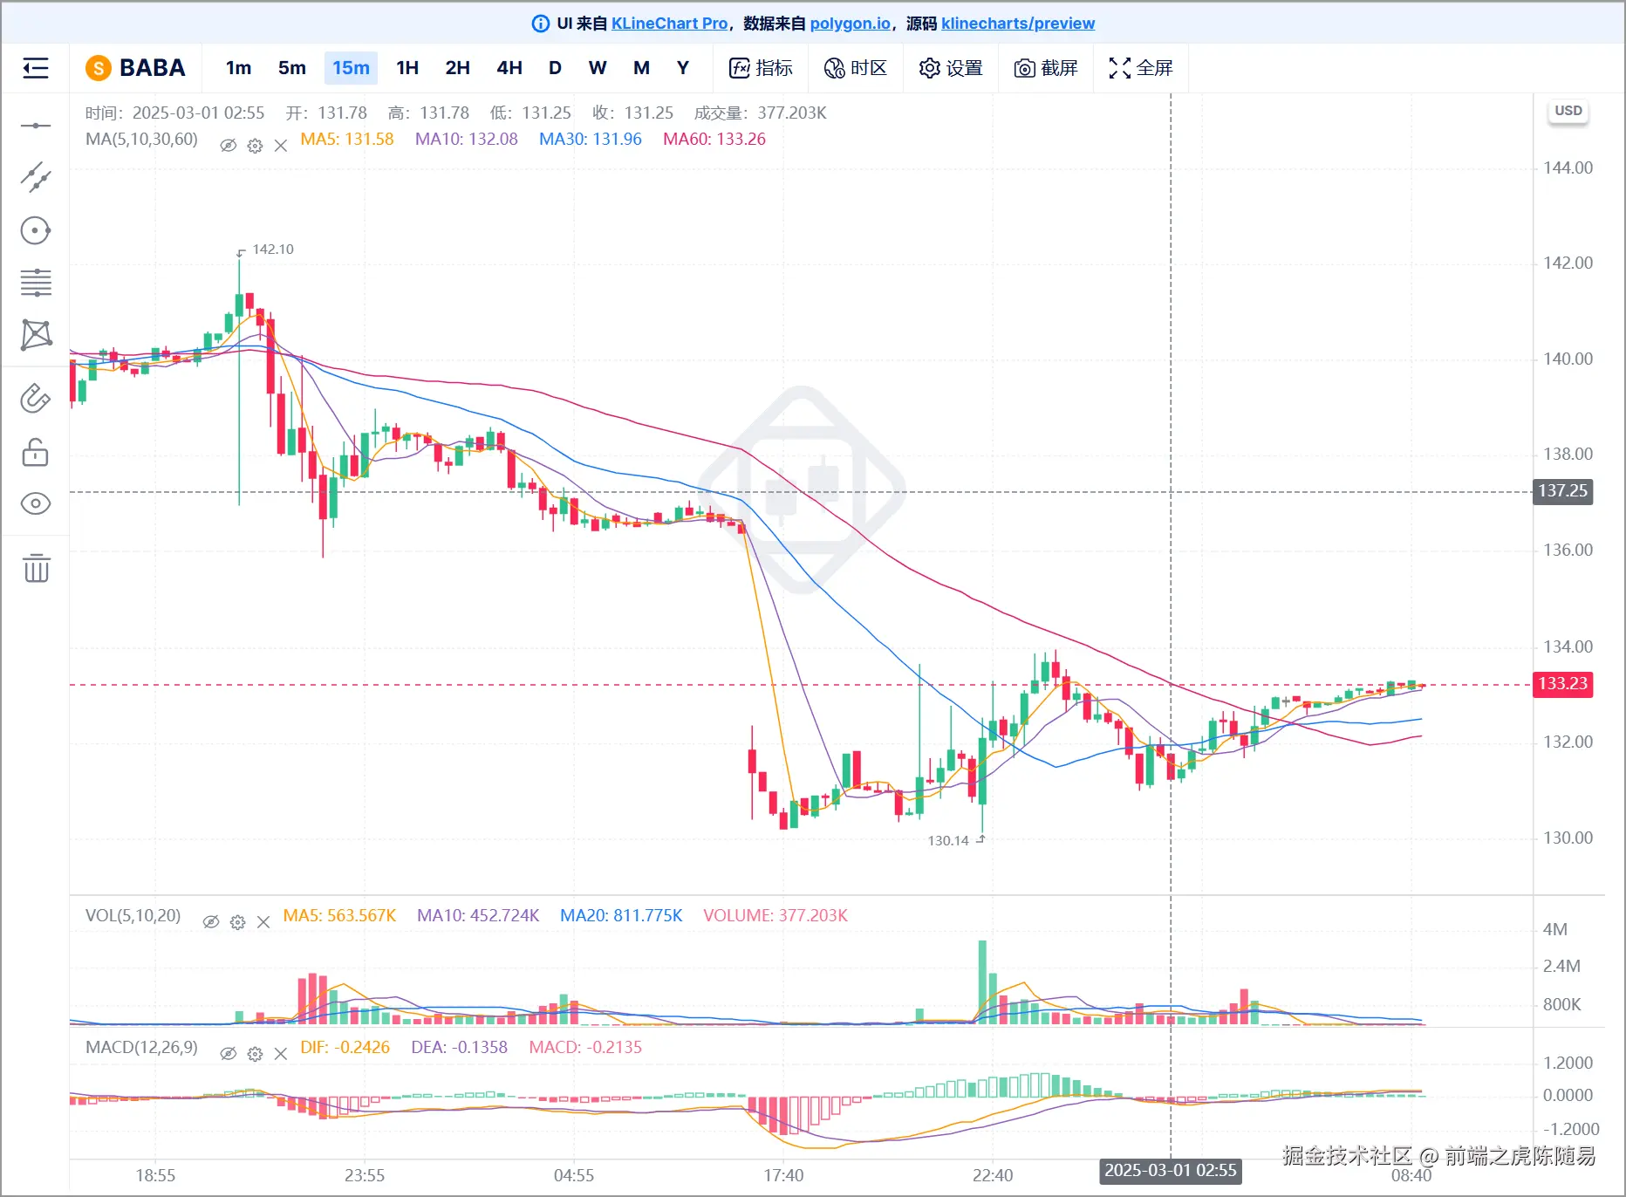Open the 设置 settings panel
Viewport: 1626px width, 1197px height.
(951, 68)
